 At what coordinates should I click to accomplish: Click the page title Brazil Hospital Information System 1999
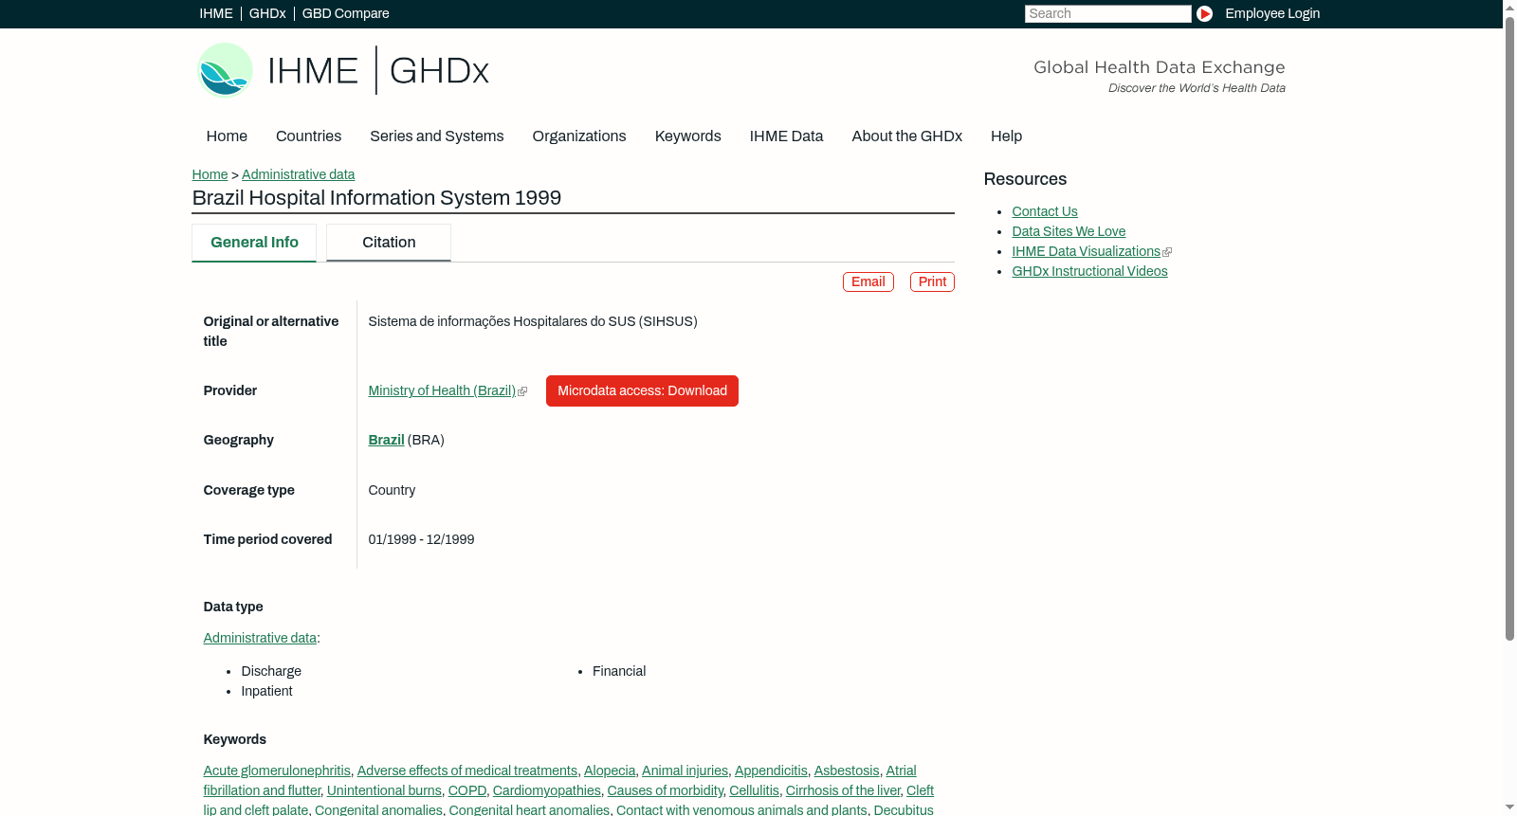[376, 198]
